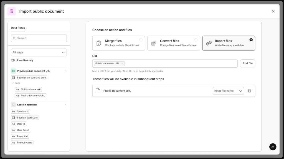This screenshot has width=284, height=159.
Task: Click the Import files chain link icon
Action: pos(209,43)
